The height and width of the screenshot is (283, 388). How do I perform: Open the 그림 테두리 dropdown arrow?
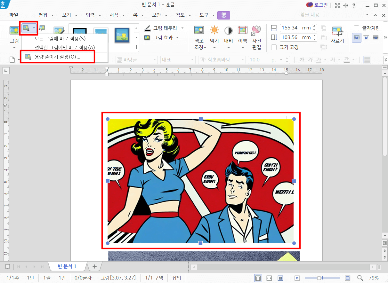click(182, 28)
